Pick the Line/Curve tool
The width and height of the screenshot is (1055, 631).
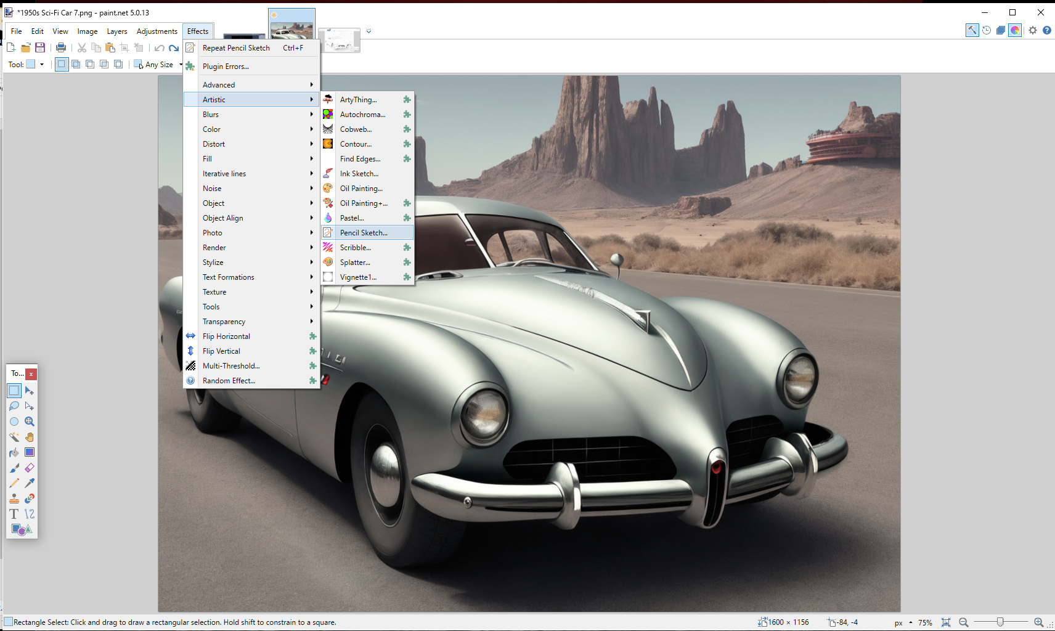(29, 514)
